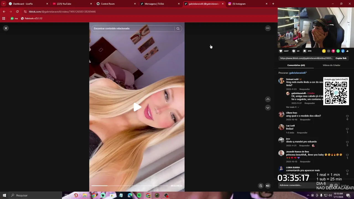354x199 pixels.
Task: Click the yellow repost icon
Action: (x=324, y=51)
